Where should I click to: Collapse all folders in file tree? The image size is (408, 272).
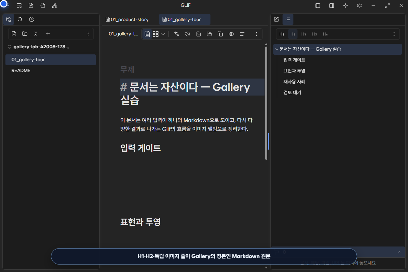(36, 34)
